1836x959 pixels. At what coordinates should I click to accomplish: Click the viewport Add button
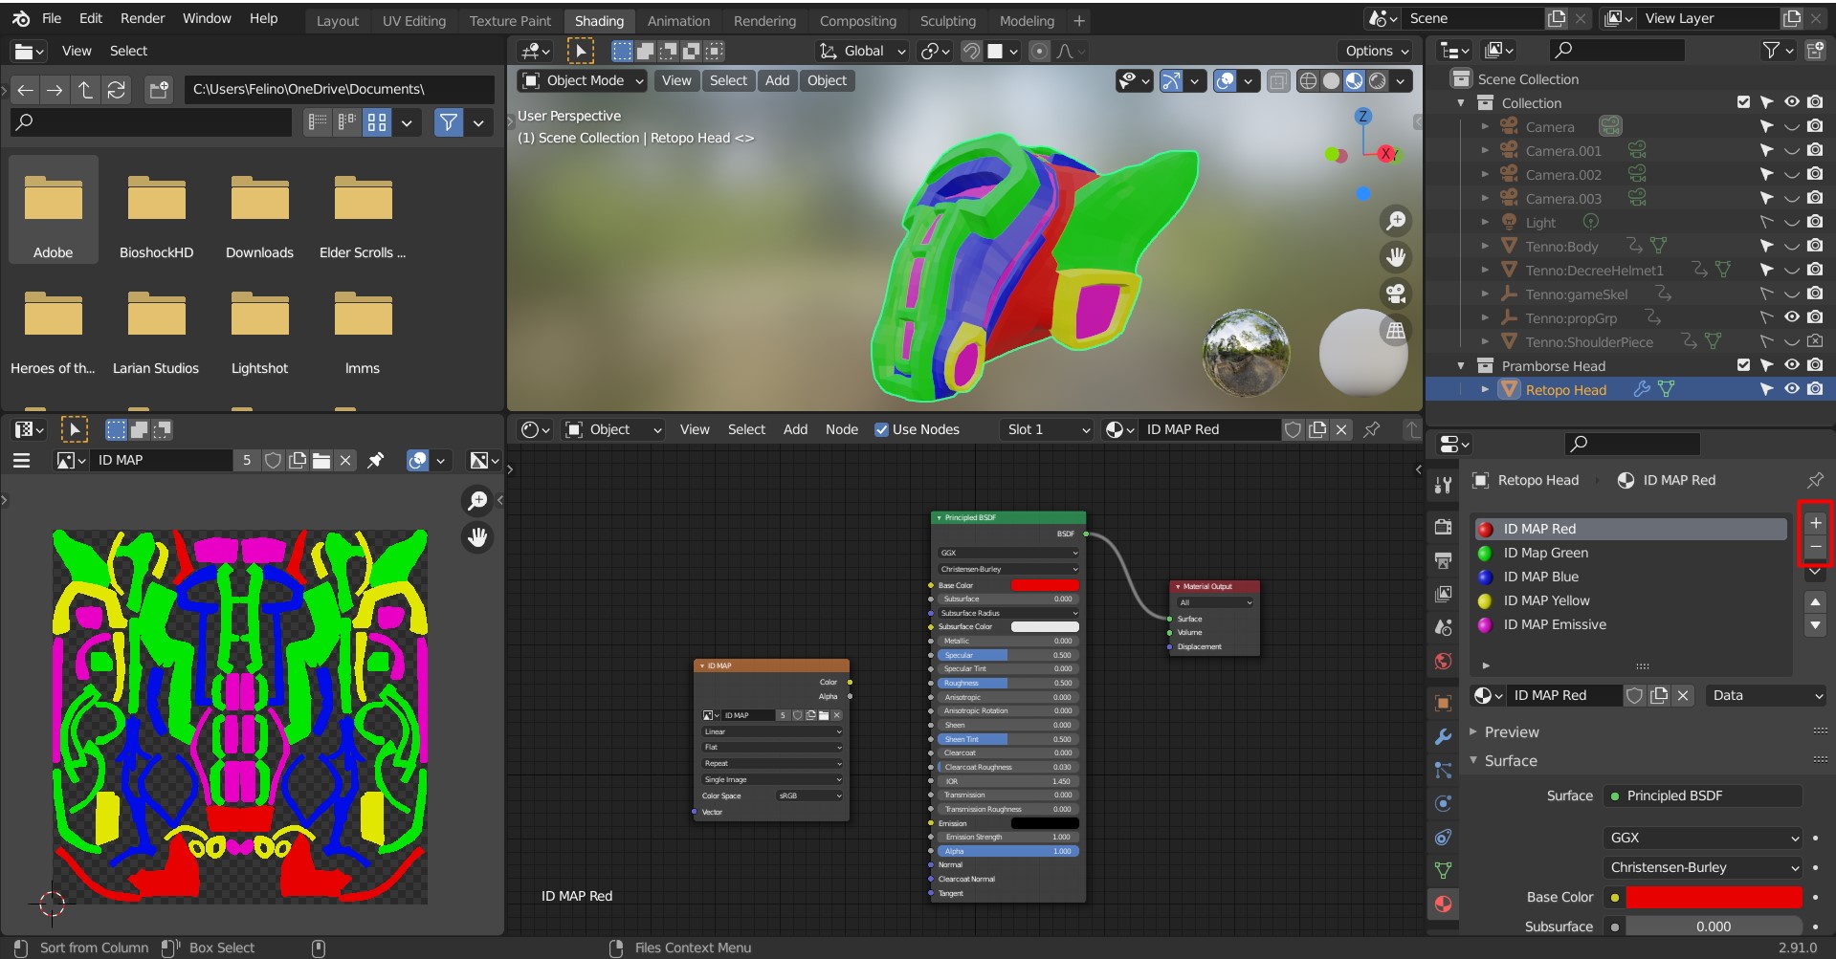(777, 81)
